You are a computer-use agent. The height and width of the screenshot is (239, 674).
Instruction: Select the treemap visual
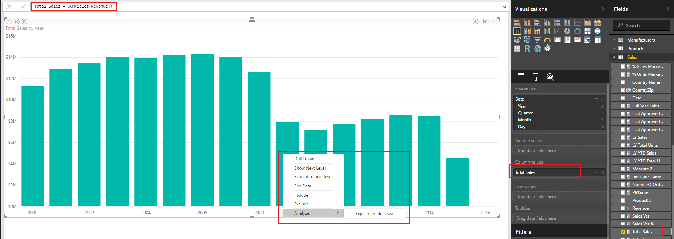pyautogui.click(x=588, y=31)
